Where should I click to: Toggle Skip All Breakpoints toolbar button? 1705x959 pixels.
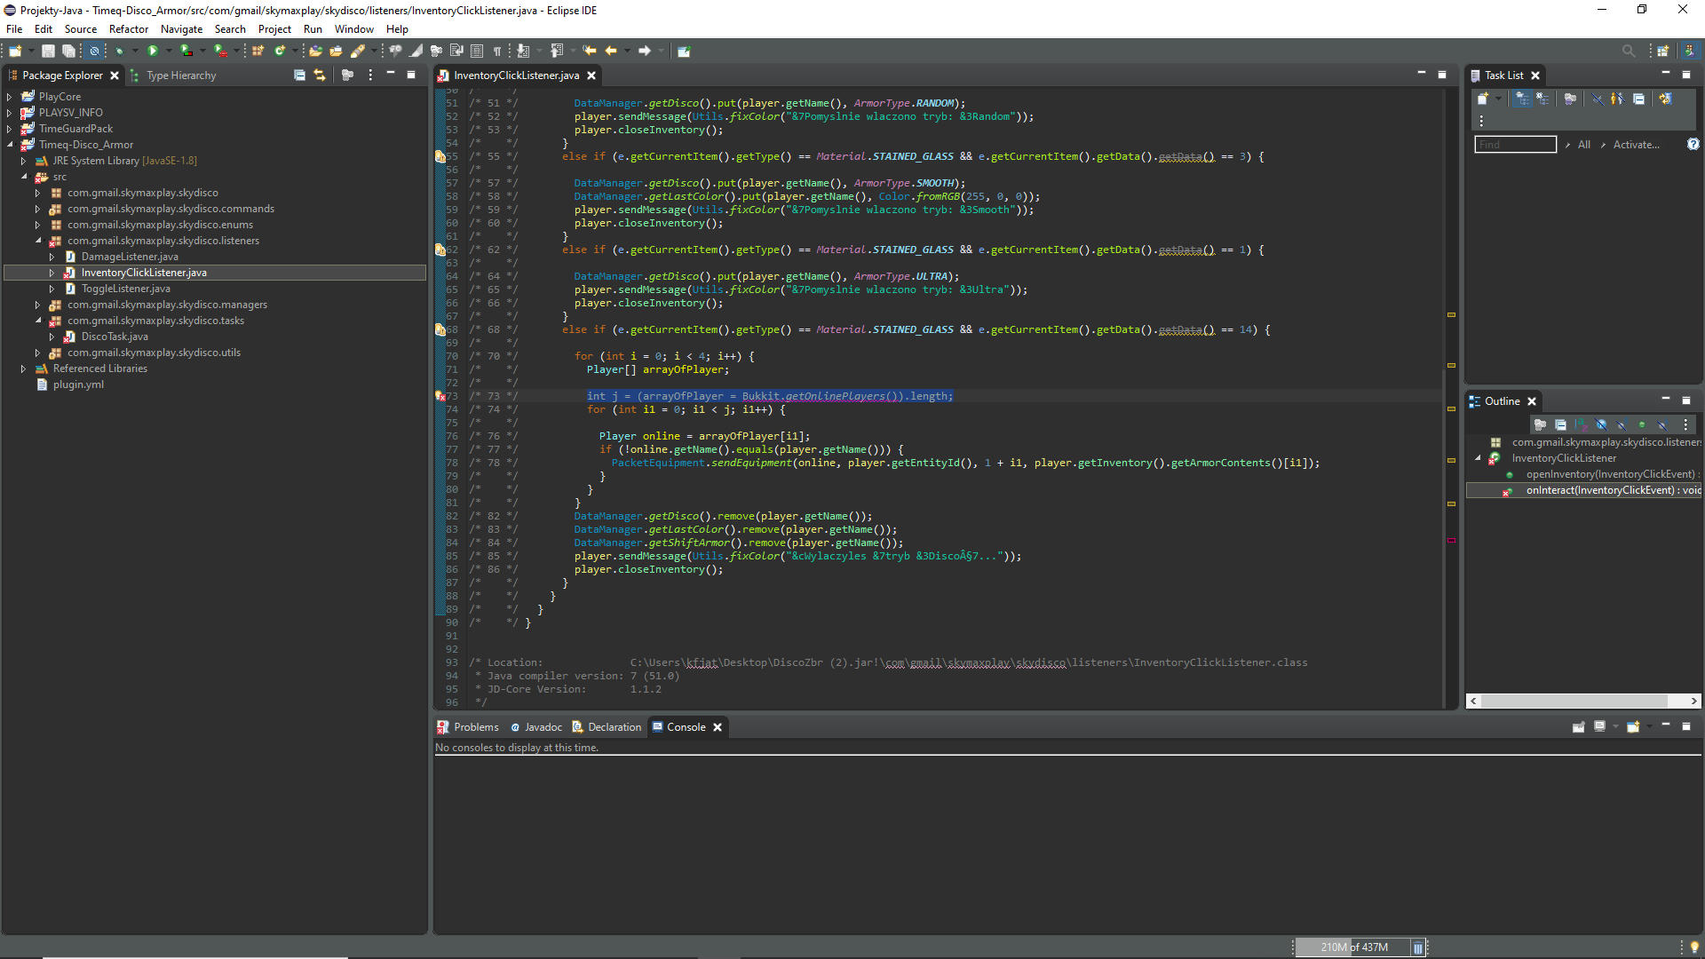94,52
